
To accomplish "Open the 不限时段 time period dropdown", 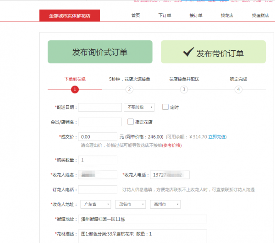I will [139, 107].
